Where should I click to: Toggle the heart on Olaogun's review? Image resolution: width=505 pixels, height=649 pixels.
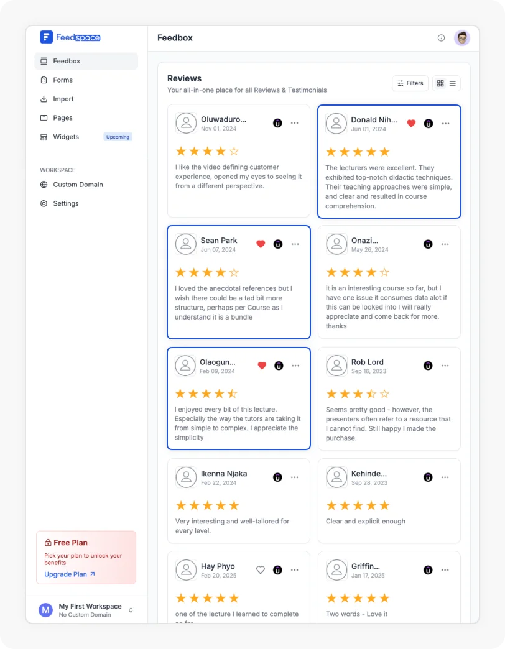pos(261,366)
